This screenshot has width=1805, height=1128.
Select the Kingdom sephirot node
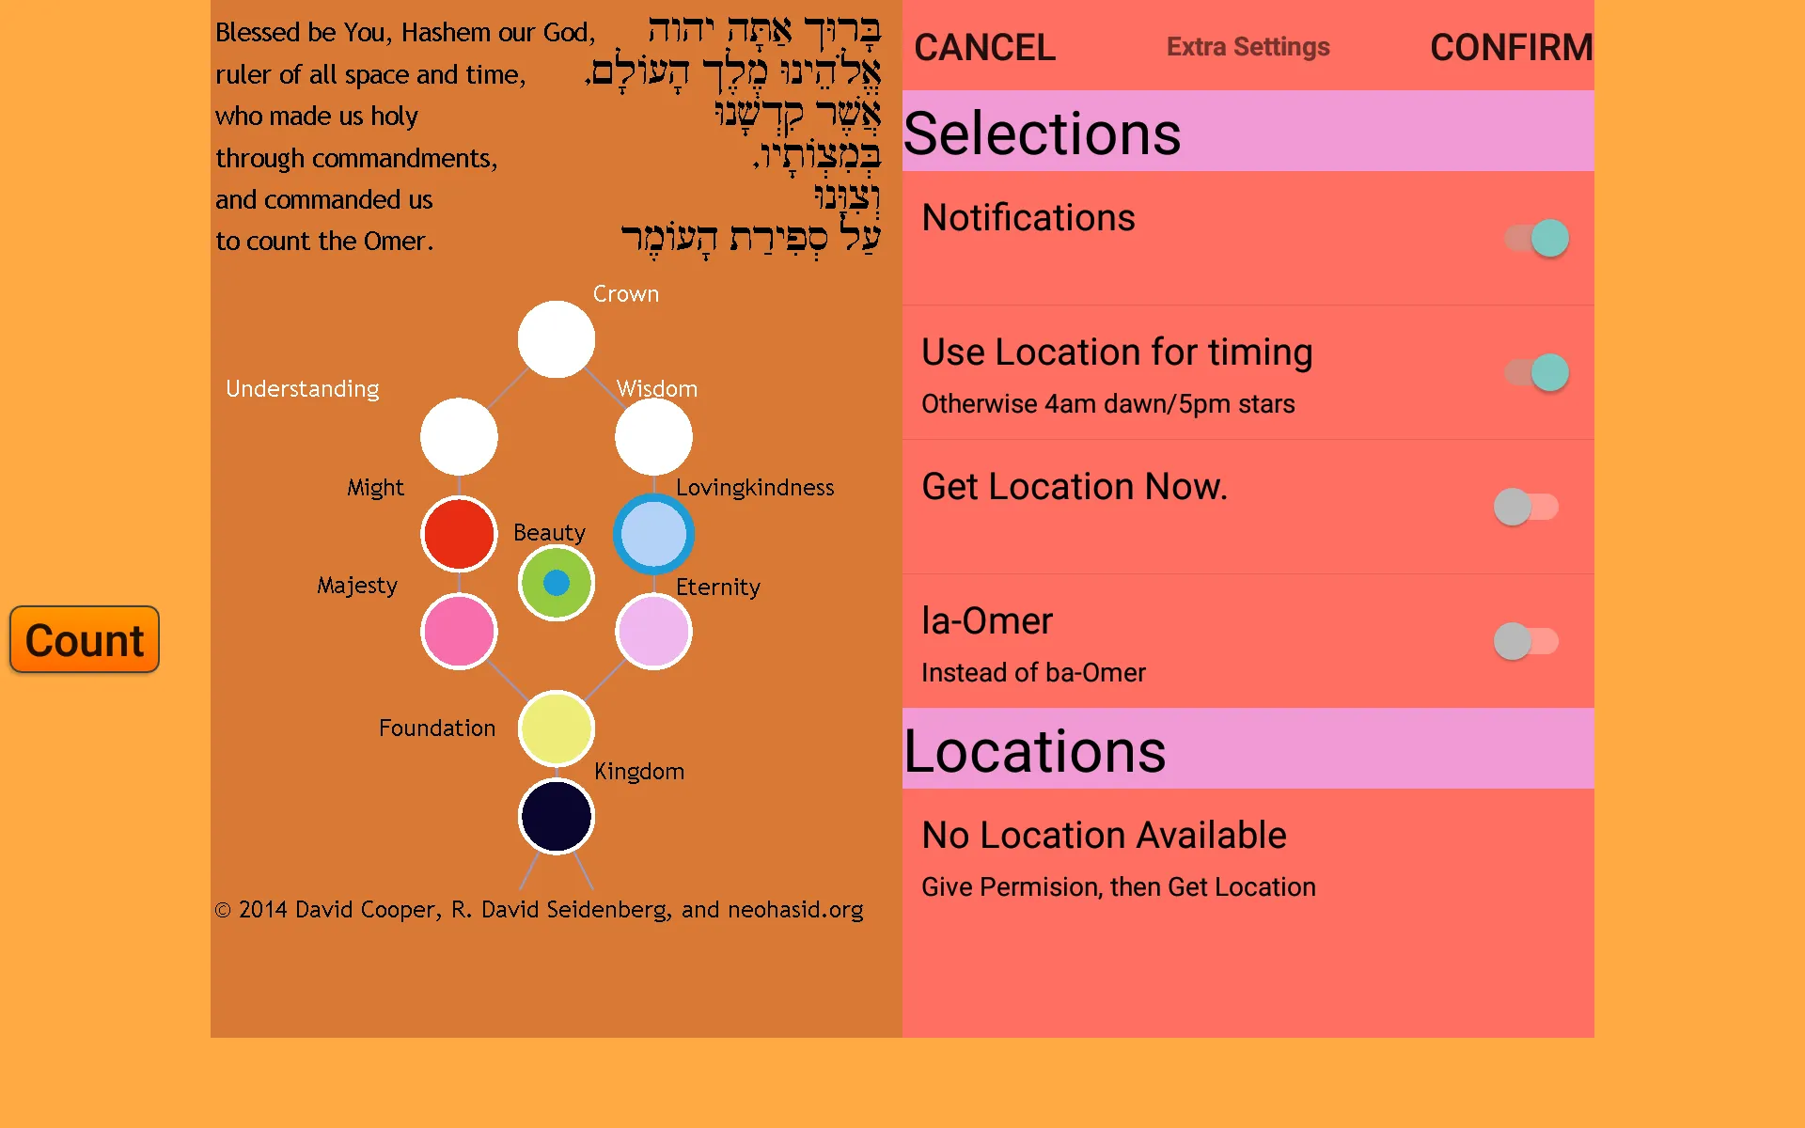(x=557, y=812)
